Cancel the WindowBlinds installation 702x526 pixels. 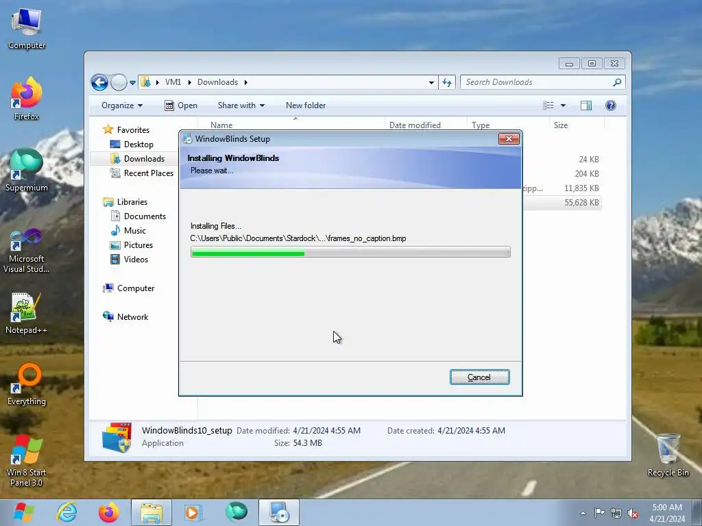tap(479, 377)
